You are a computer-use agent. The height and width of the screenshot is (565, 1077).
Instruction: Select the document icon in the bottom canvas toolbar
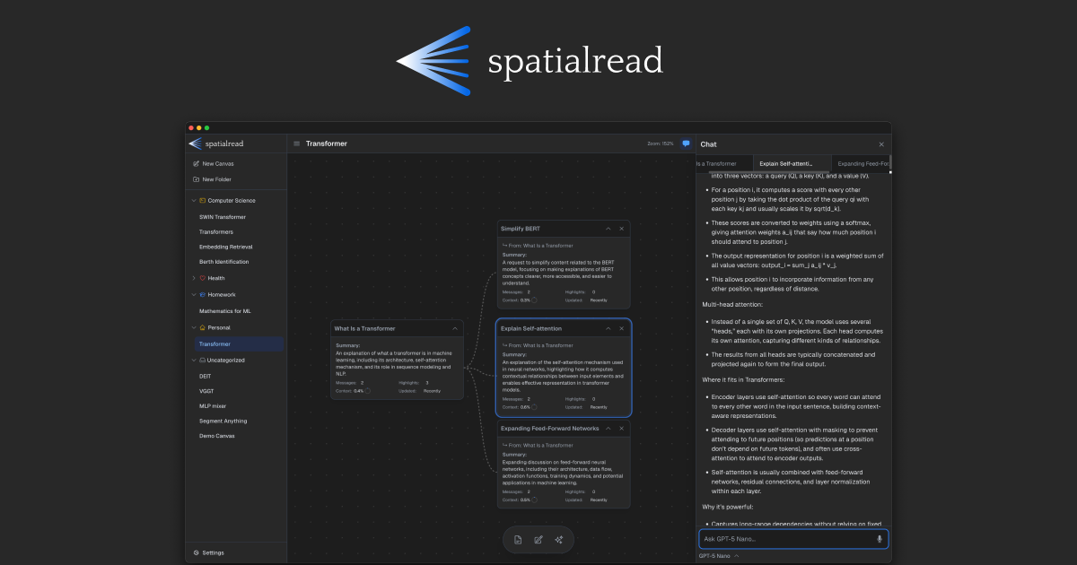pos(519,539)
